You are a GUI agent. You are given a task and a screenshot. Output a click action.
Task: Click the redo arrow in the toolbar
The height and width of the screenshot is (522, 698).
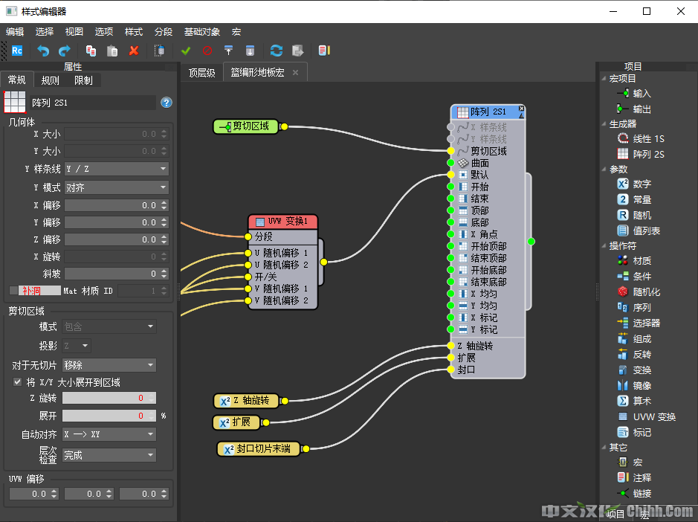(65, 51)
